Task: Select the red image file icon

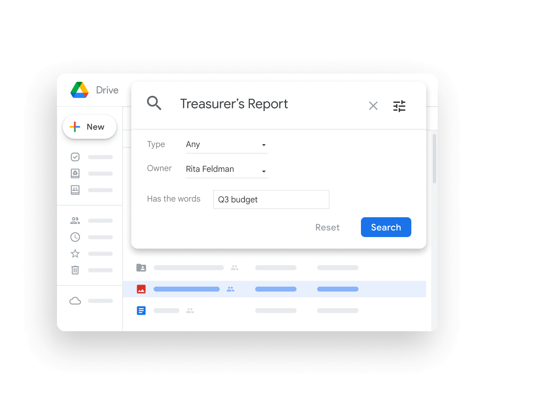Action: 141,289
